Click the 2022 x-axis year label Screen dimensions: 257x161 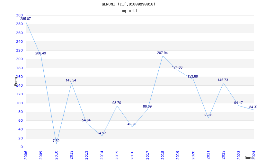click(223, 155)
